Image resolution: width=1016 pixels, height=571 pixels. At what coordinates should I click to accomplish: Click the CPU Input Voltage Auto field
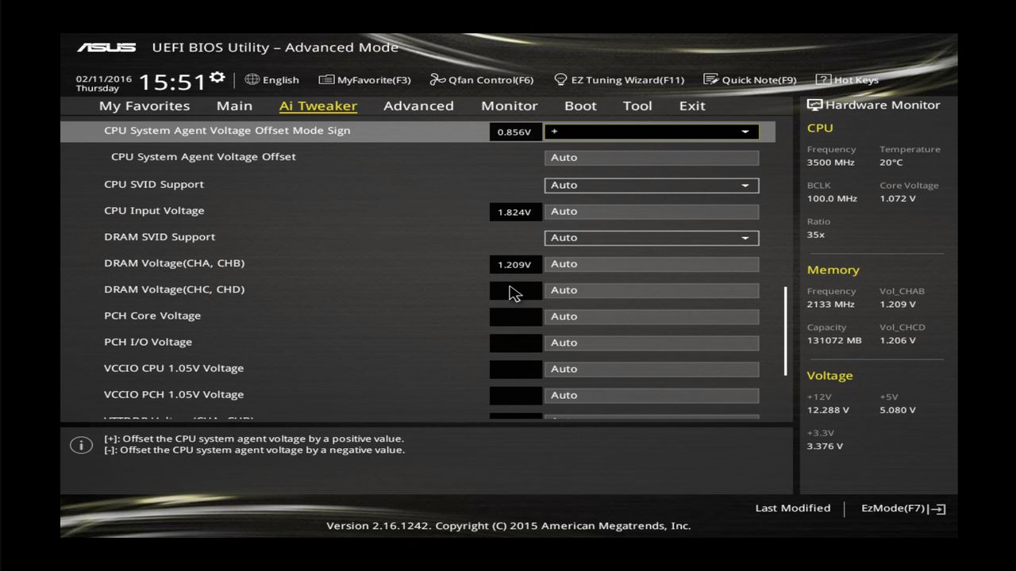tap(652, 211)
